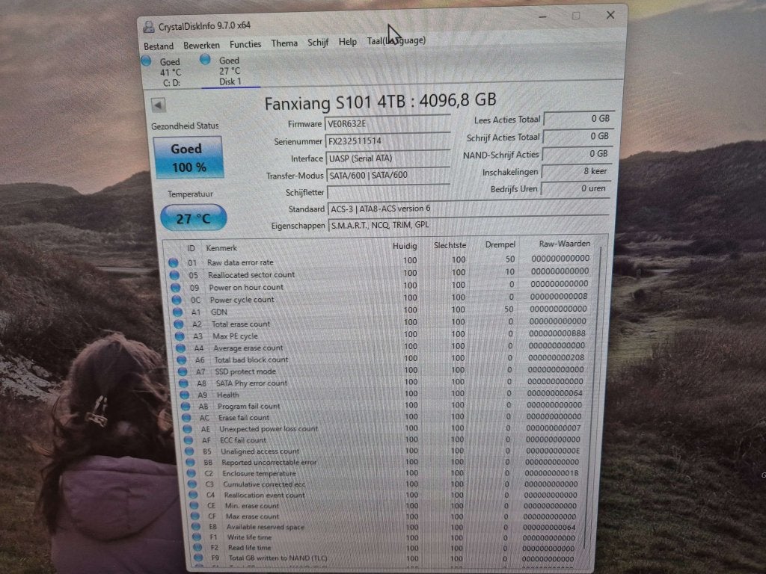
Task: Click the status icon for Min. erase count
Action: [194, 506]
